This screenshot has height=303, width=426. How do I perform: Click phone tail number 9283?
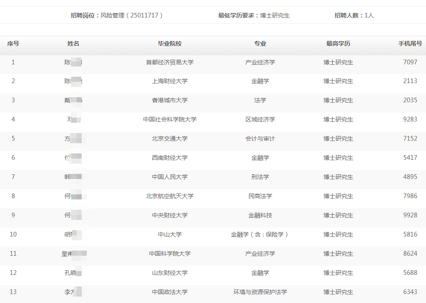point(410,119)
